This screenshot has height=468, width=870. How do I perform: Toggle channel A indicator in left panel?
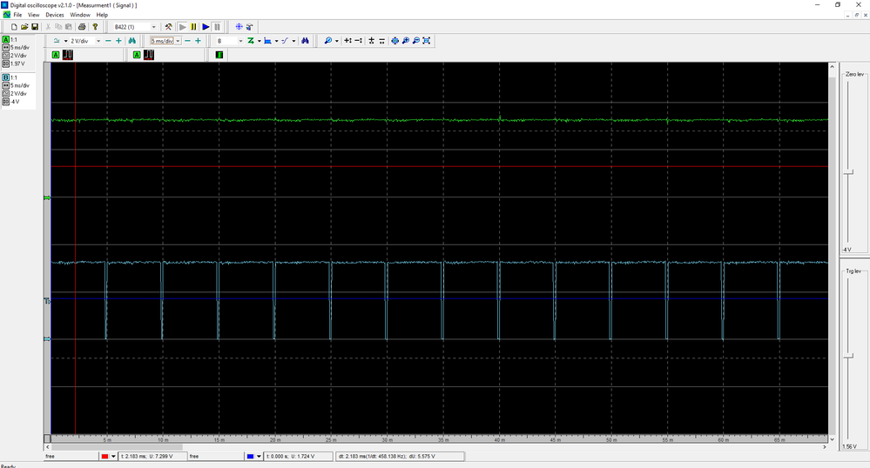point(5,40)
